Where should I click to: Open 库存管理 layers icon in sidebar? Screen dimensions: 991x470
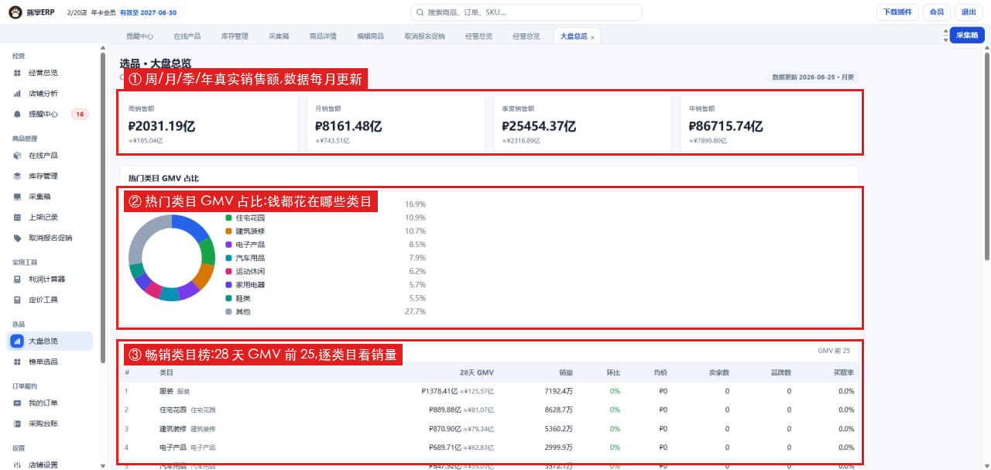coord(17,177)
